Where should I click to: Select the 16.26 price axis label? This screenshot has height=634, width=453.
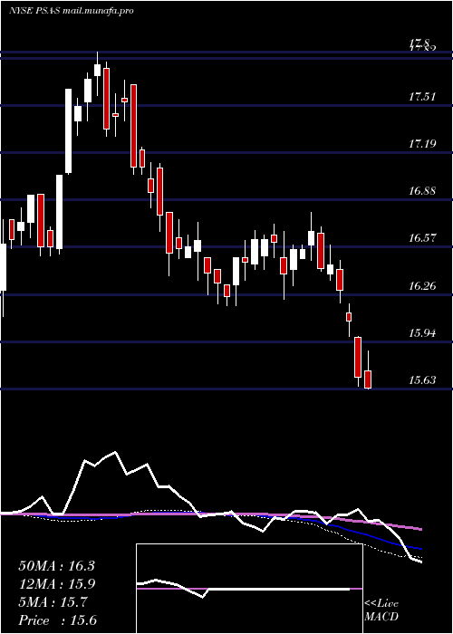tap(422, 286)
